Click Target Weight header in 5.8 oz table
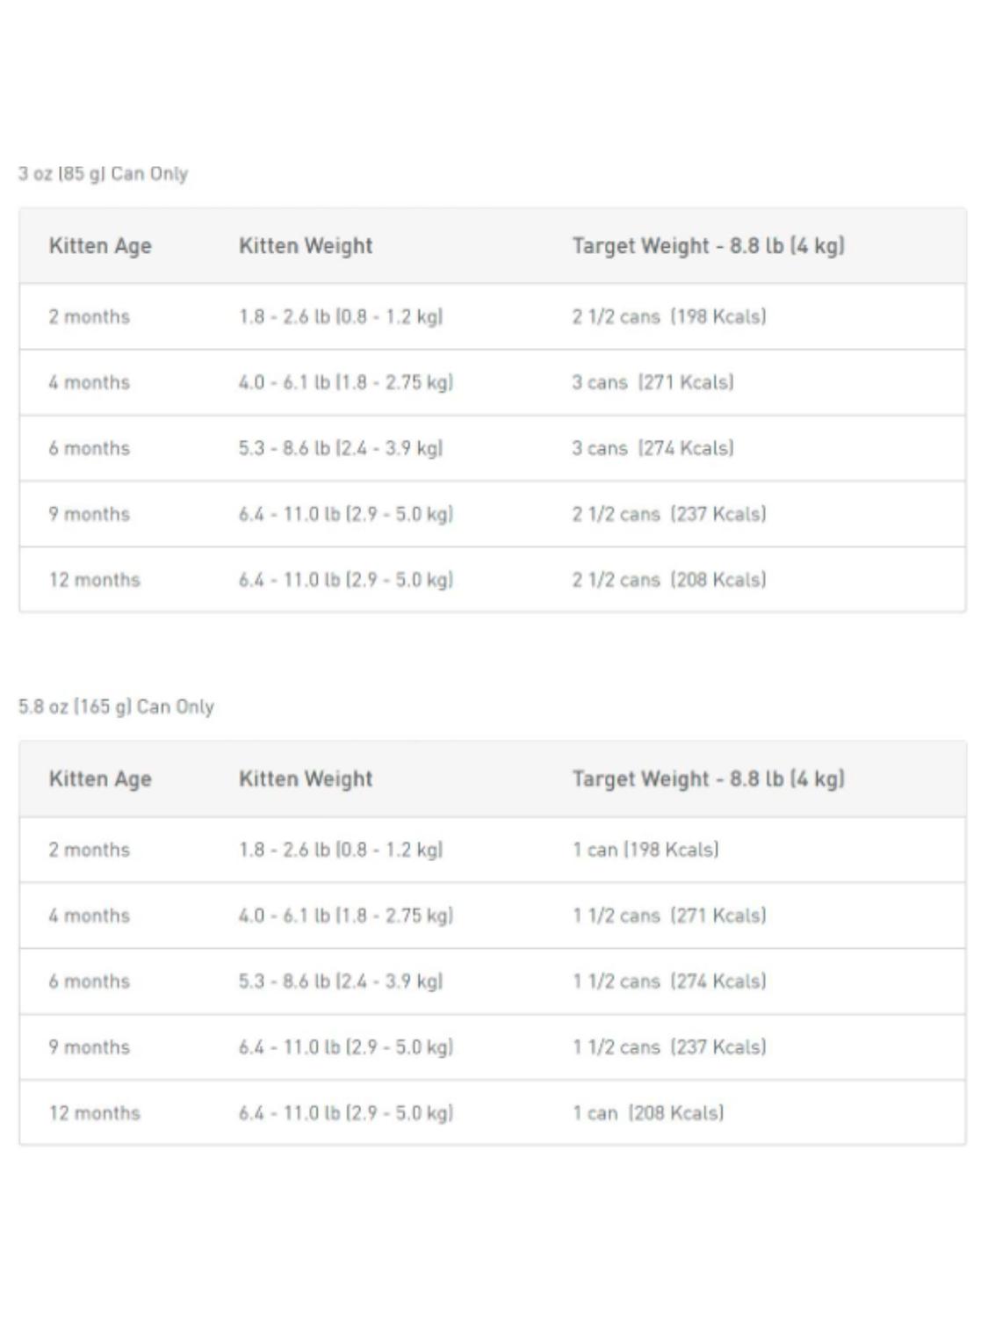Viewport: 988px width, 1318px height. point(708,779)
